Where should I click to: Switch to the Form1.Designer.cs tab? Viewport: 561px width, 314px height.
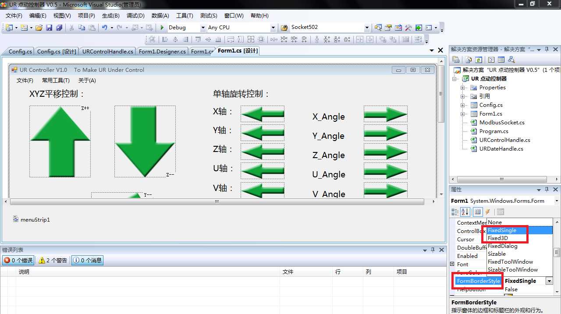162,51
